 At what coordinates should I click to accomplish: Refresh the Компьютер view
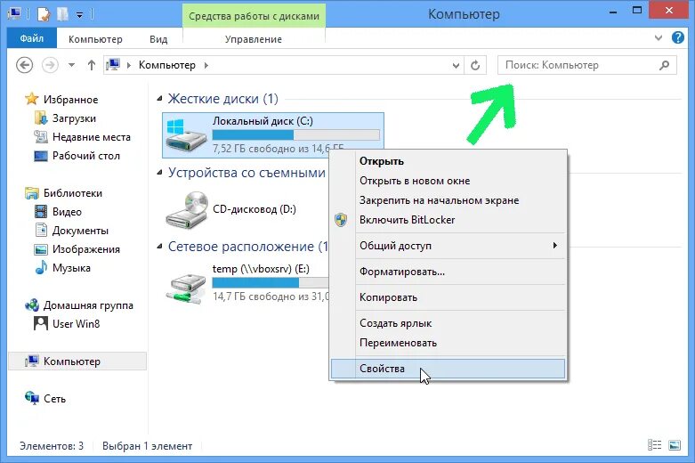pyautogui.click(x=475, y=65)
